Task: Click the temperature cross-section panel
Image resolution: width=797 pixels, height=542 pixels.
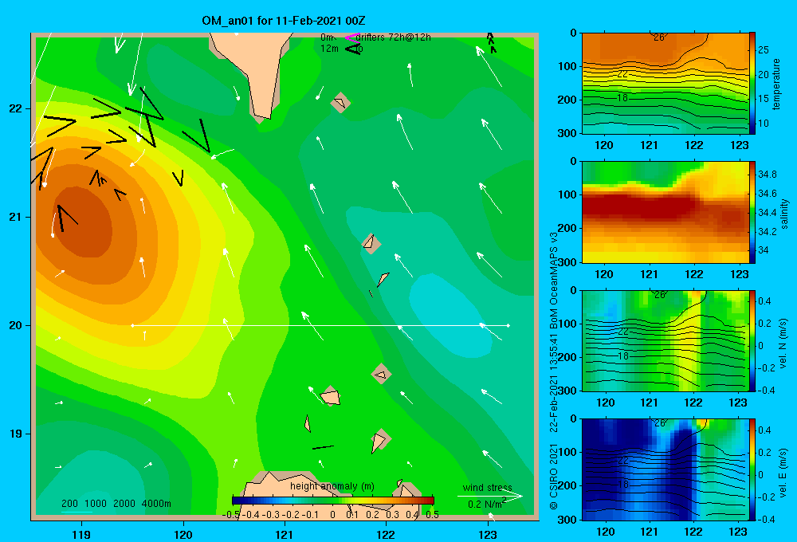Action: (x=665, y=84)
